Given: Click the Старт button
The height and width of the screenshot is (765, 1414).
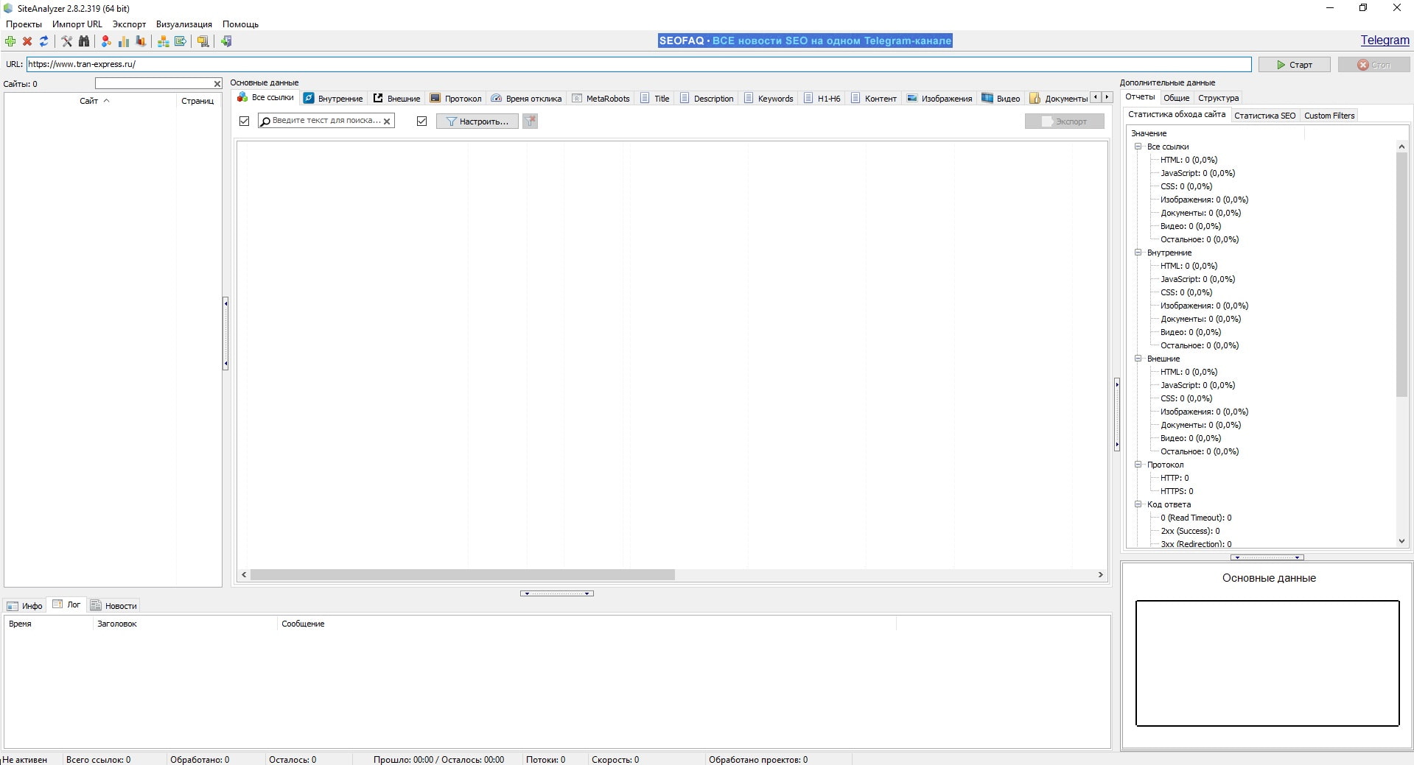Looking at the screenshot, I should click(1294, 65).
